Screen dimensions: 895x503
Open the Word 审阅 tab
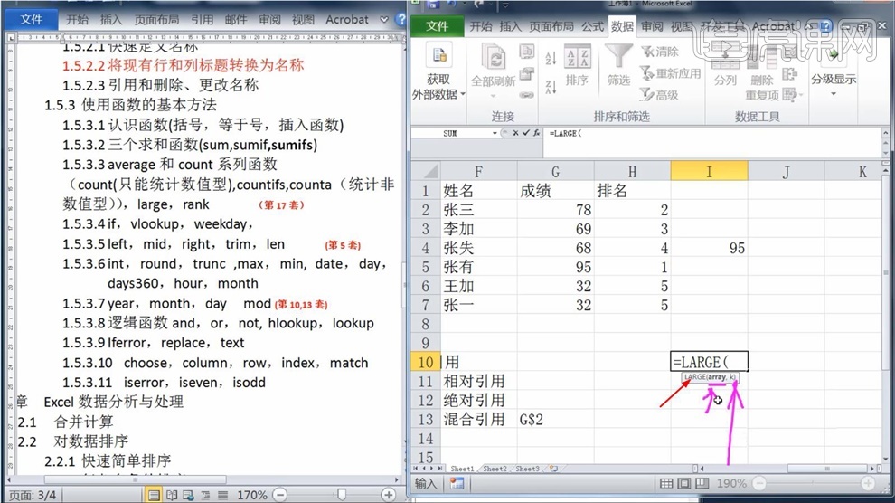269,19
